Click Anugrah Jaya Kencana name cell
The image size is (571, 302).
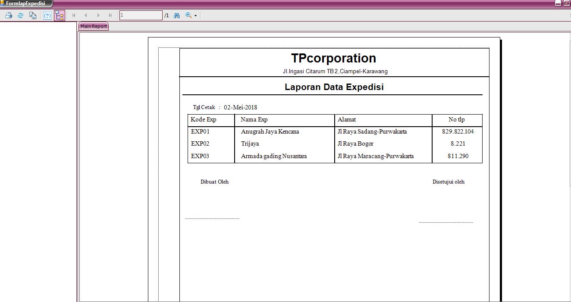pyautogui.click(x=270, y=132)
